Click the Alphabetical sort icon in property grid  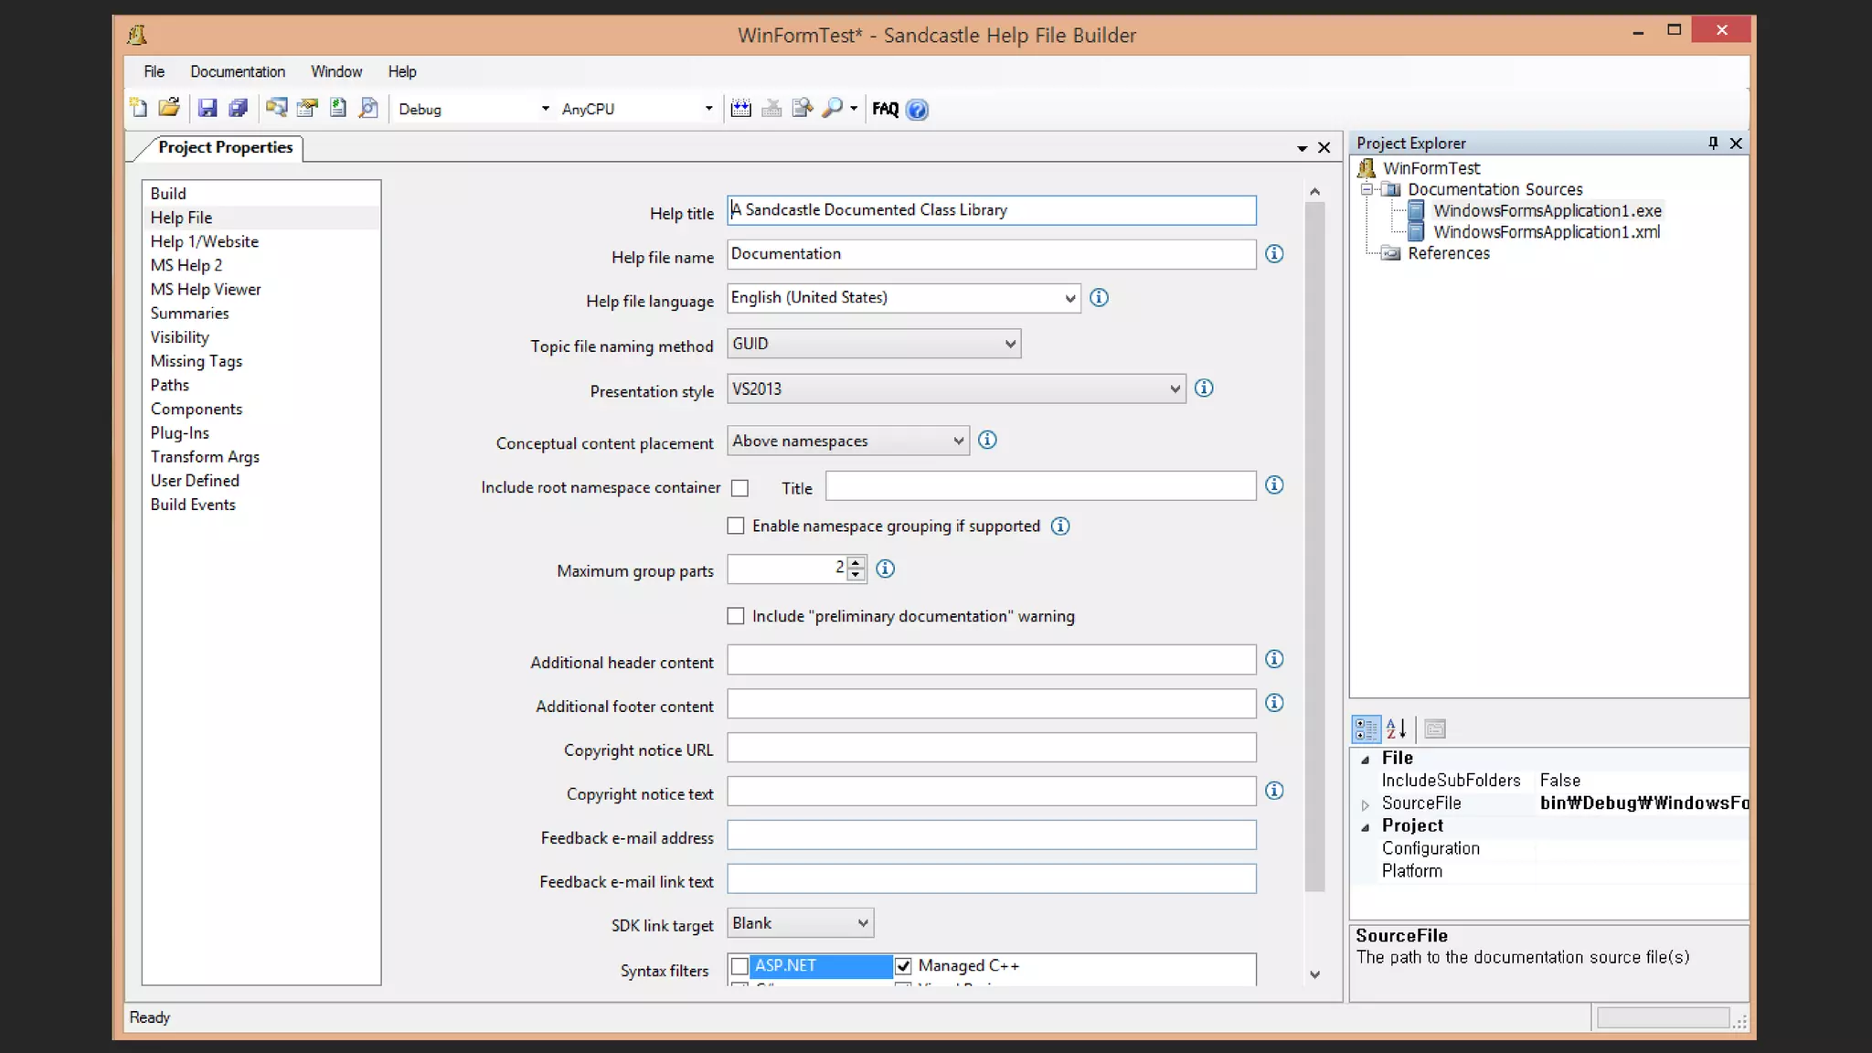point(1396,729)
